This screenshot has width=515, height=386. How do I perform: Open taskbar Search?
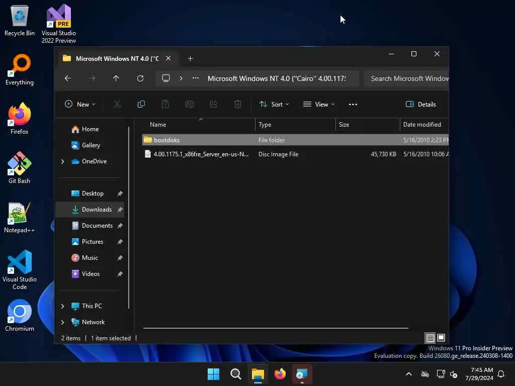point(236,374)
